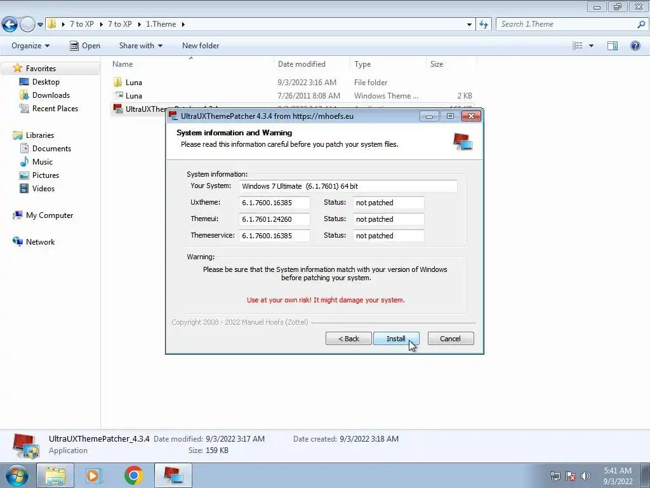Click the folder icon in address bar
This screenshot has width=650, height=488.
(52, 24)
